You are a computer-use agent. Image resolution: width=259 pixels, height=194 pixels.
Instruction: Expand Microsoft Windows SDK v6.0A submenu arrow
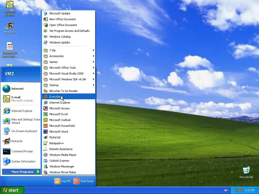94,79
